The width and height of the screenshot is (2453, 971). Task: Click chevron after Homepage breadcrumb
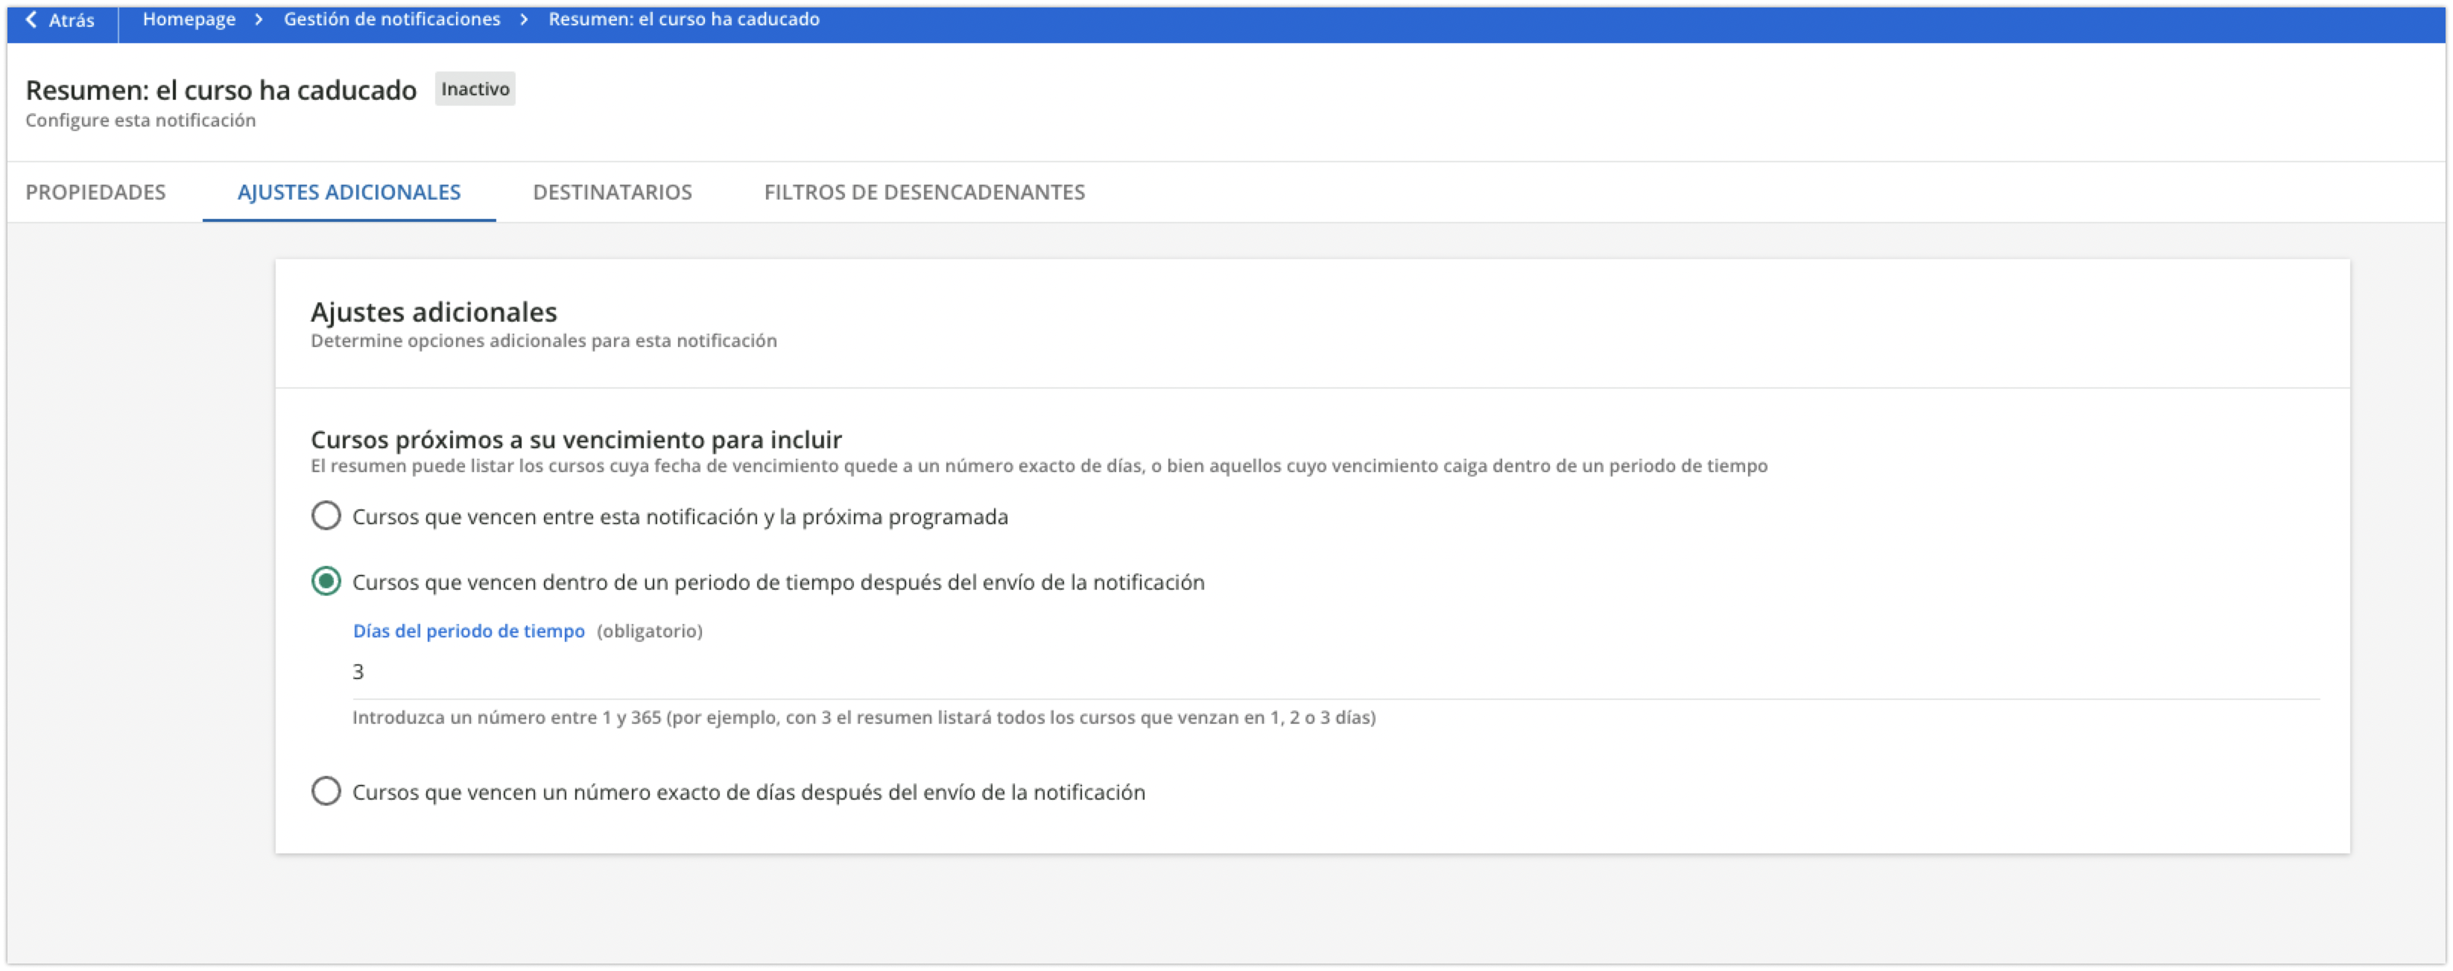pos(258,20)
